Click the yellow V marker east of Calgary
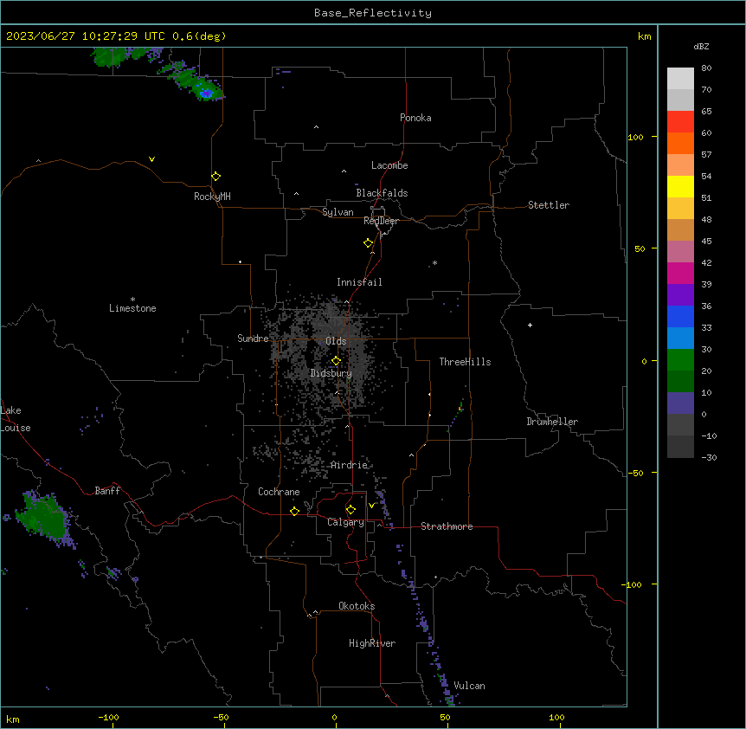This screenshot has height=729, width=746. (371, 506)
